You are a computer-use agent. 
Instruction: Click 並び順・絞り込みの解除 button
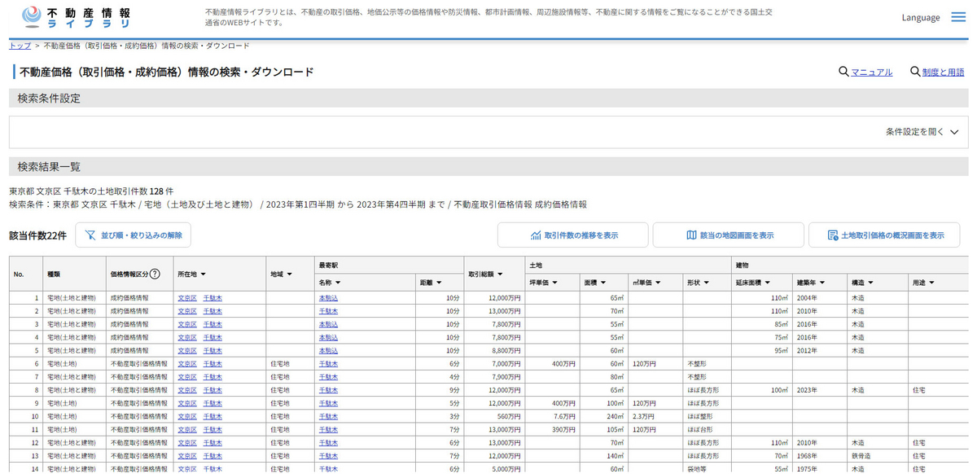(x=134, y=235)
